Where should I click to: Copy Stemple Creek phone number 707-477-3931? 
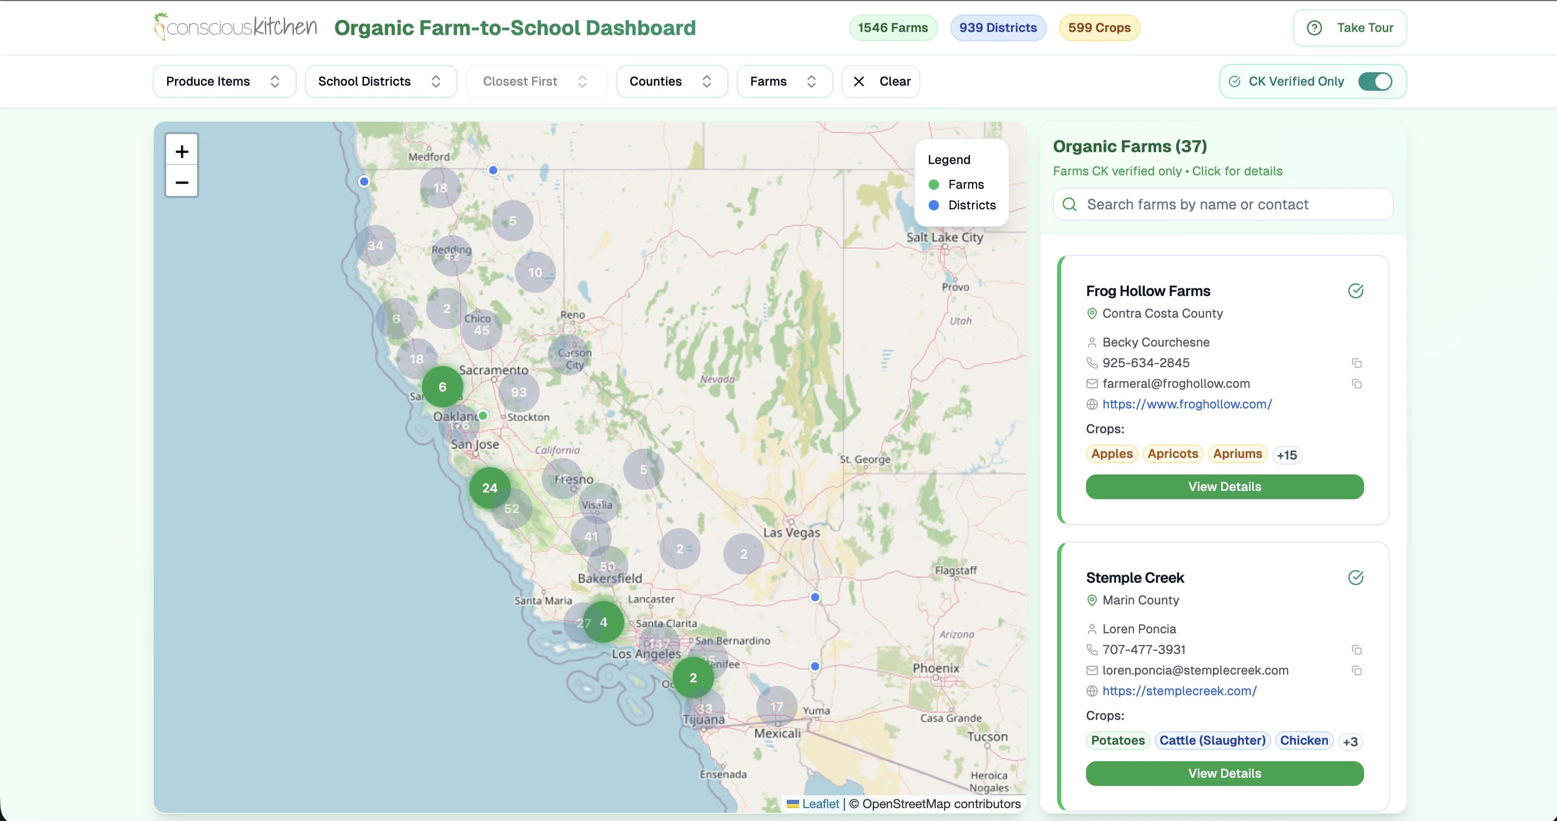[1356, 649]
